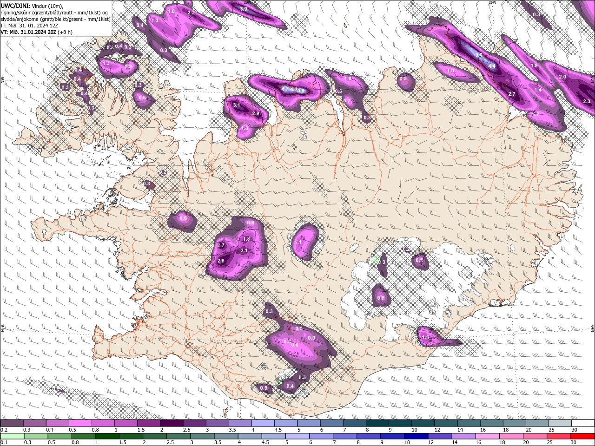595x446 pixels.
Task: Click the 2.3 precipitation value label
Action: (x=587, y=101)
